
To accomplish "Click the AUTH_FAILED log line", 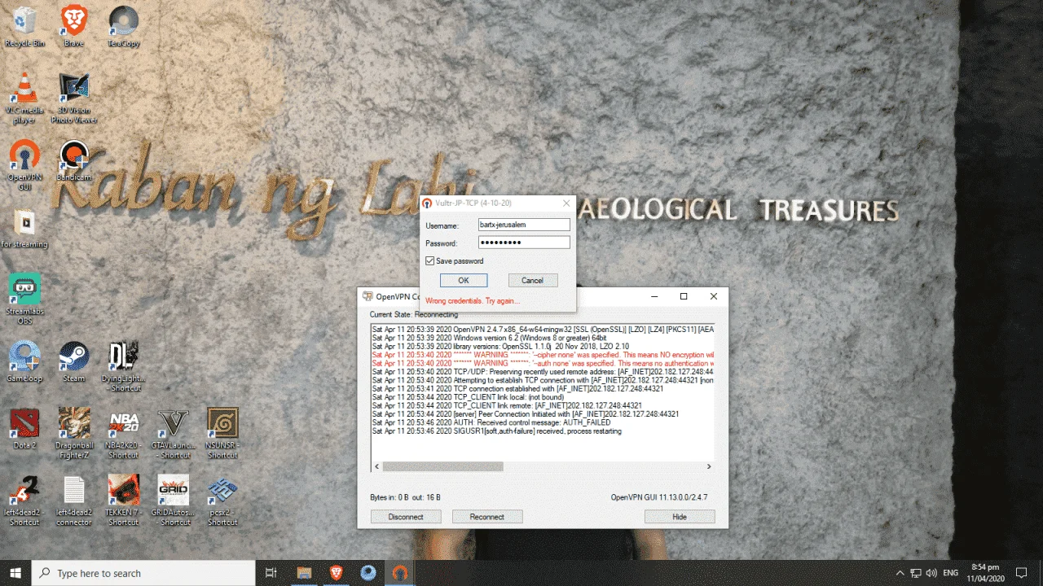I will pyautogui.click(x=491, y=422).
